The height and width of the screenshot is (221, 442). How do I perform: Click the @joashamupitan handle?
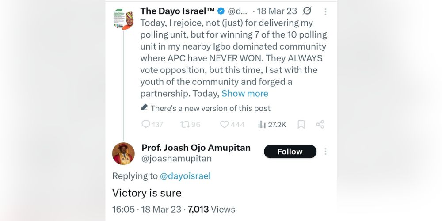coord(176,159)
